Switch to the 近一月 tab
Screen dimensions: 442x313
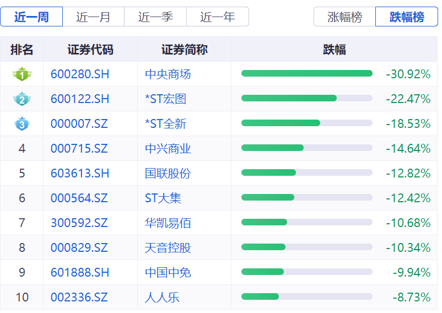point(93,17)
